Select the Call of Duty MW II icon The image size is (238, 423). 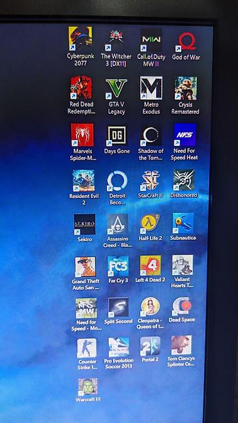151,40
